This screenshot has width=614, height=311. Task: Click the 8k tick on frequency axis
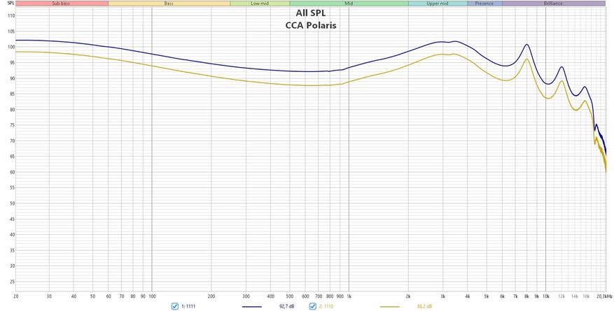pyautogui.click(x=526, y=296)
